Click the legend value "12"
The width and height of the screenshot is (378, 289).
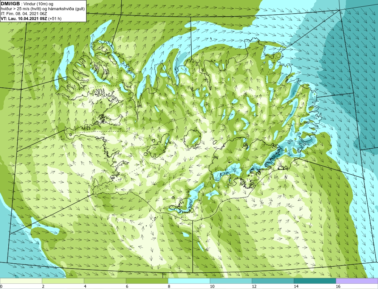click(254, 286)
